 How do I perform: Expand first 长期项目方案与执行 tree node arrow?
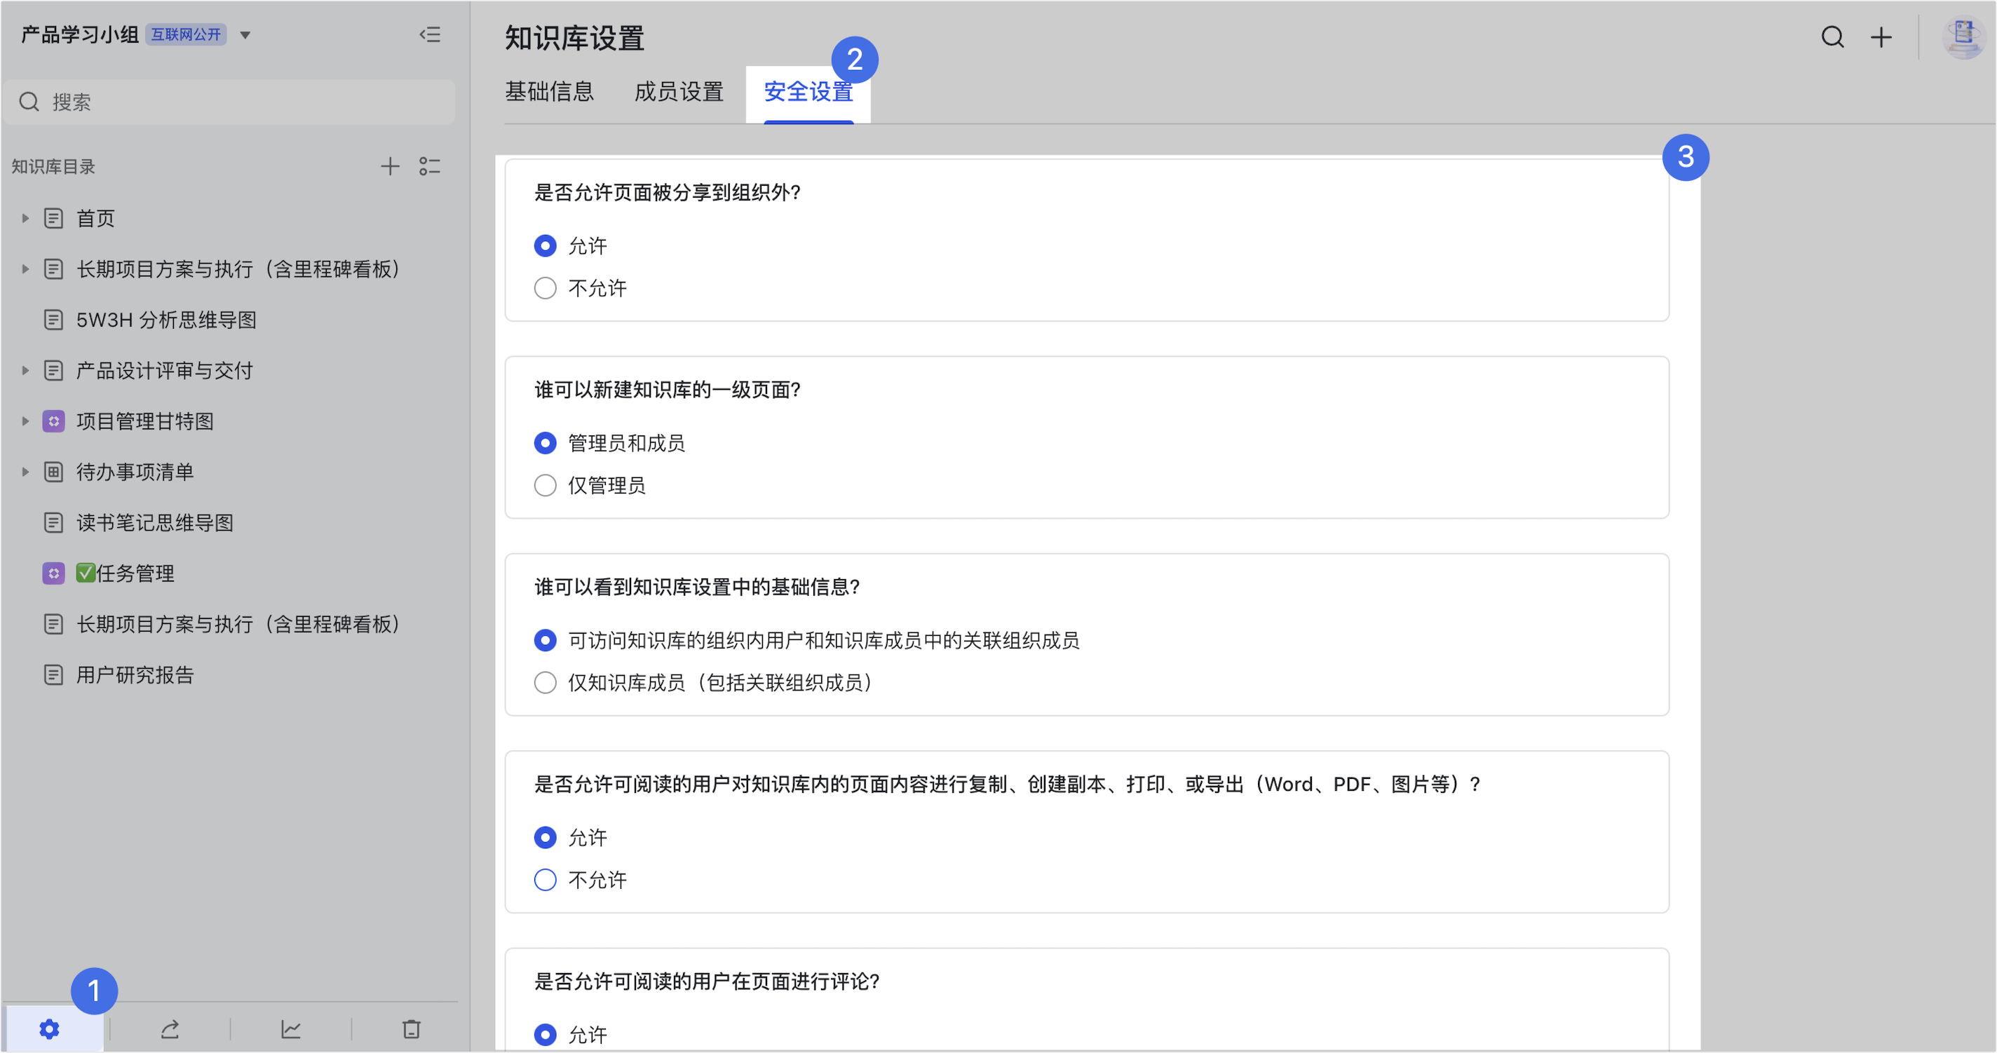coord(25,269)
